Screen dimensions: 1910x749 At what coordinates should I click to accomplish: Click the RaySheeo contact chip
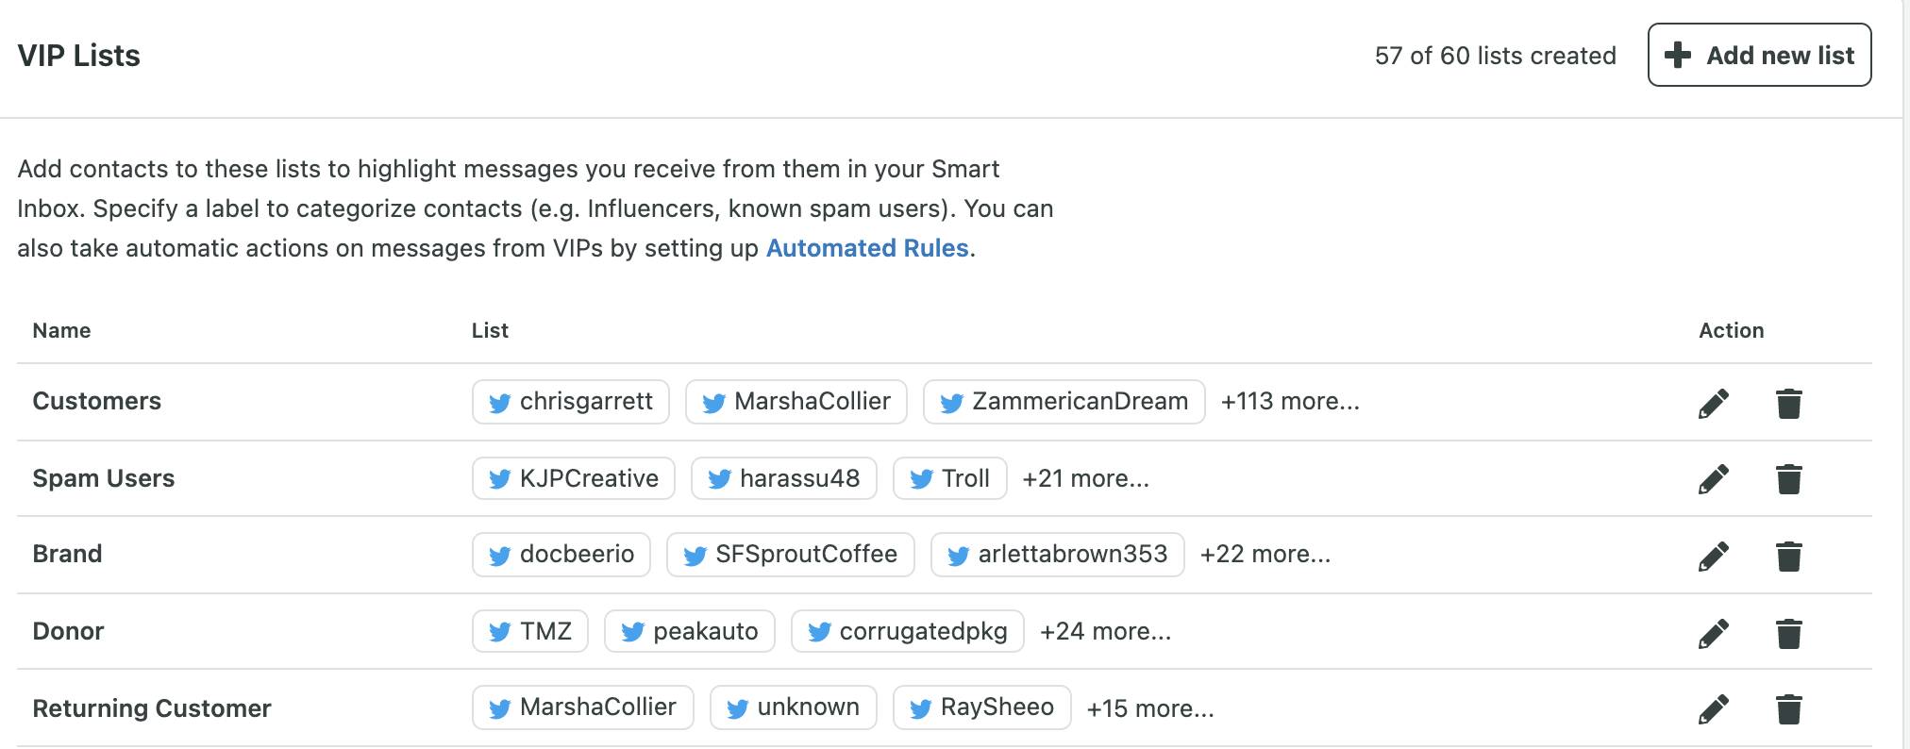point(982,707)
